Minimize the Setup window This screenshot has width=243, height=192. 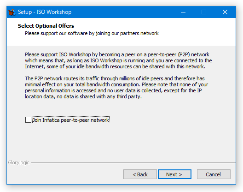[x=183, y=12]
